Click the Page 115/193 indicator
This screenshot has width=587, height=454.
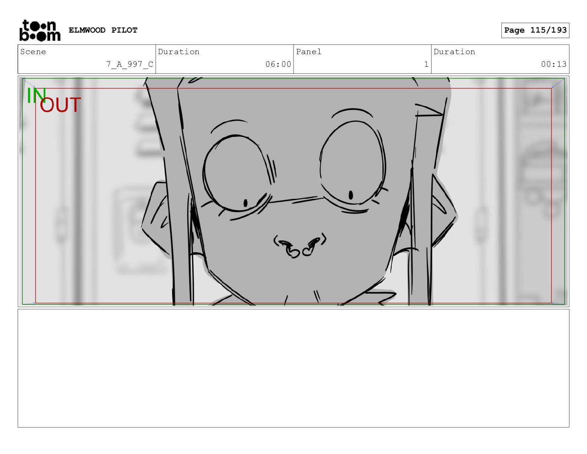coord(535,30)
